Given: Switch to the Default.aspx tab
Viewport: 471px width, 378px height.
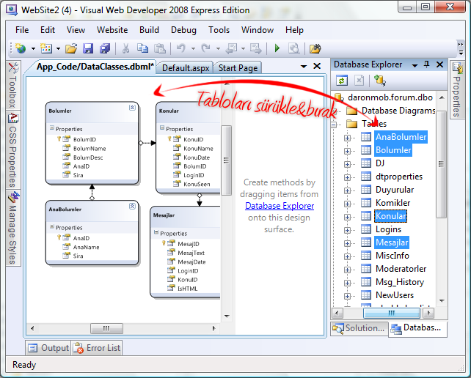Looking at the screenshot, I should (x=186, y=67).
